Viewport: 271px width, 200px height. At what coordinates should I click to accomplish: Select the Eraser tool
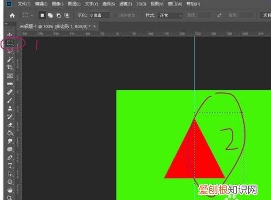(10, 125)
